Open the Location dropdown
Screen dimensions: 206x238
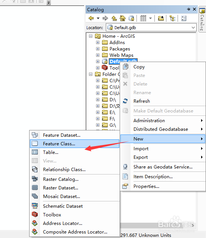tap(193, 28)
